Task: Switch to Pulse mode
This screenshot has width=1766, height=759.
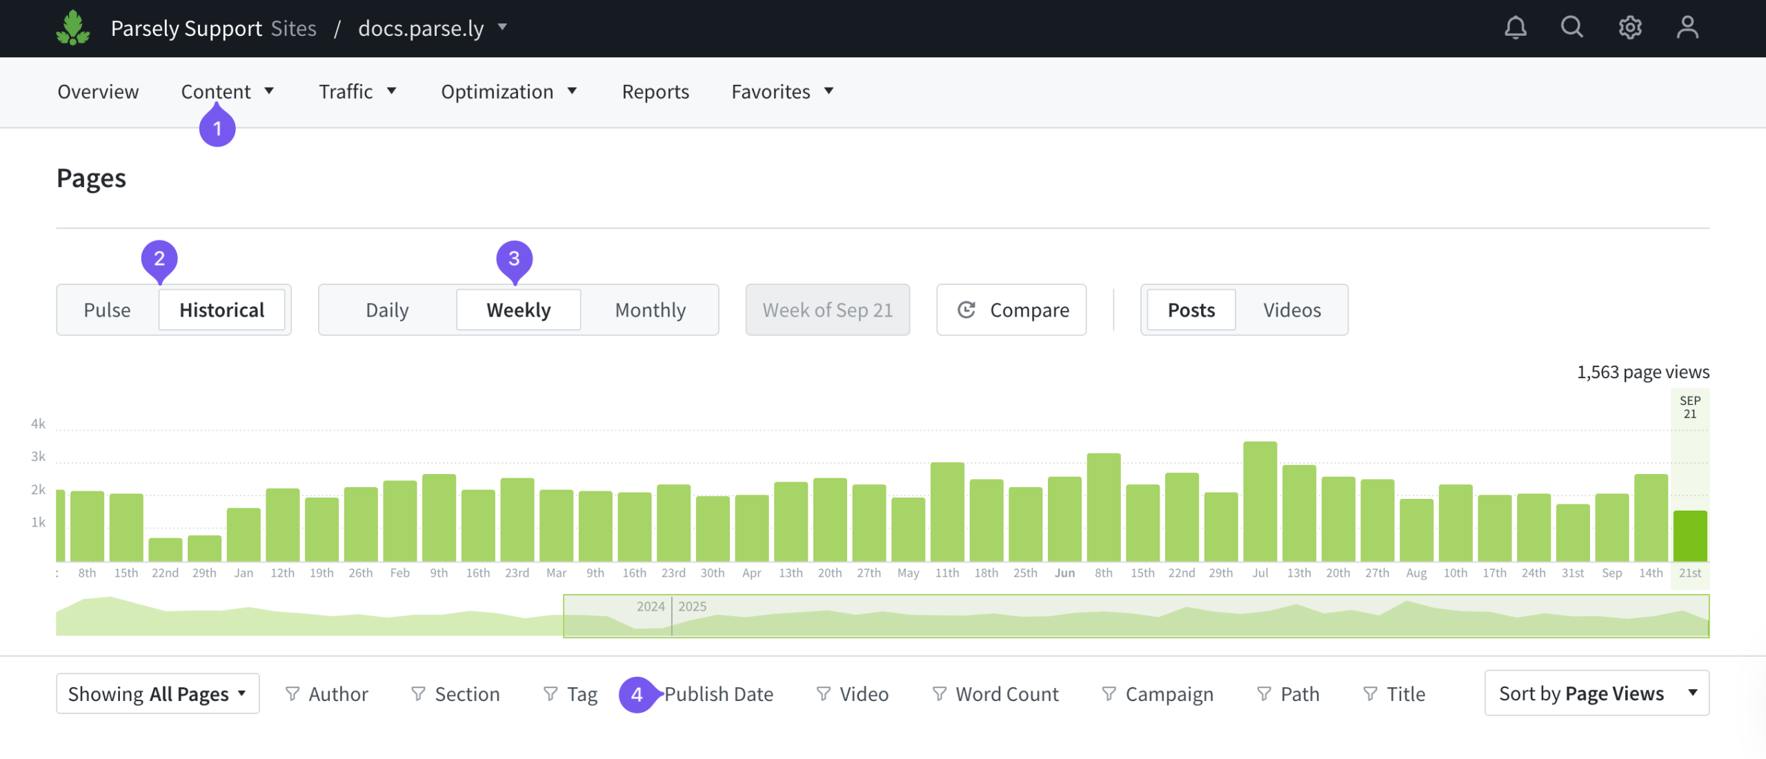Action: (x=107, y=310)
